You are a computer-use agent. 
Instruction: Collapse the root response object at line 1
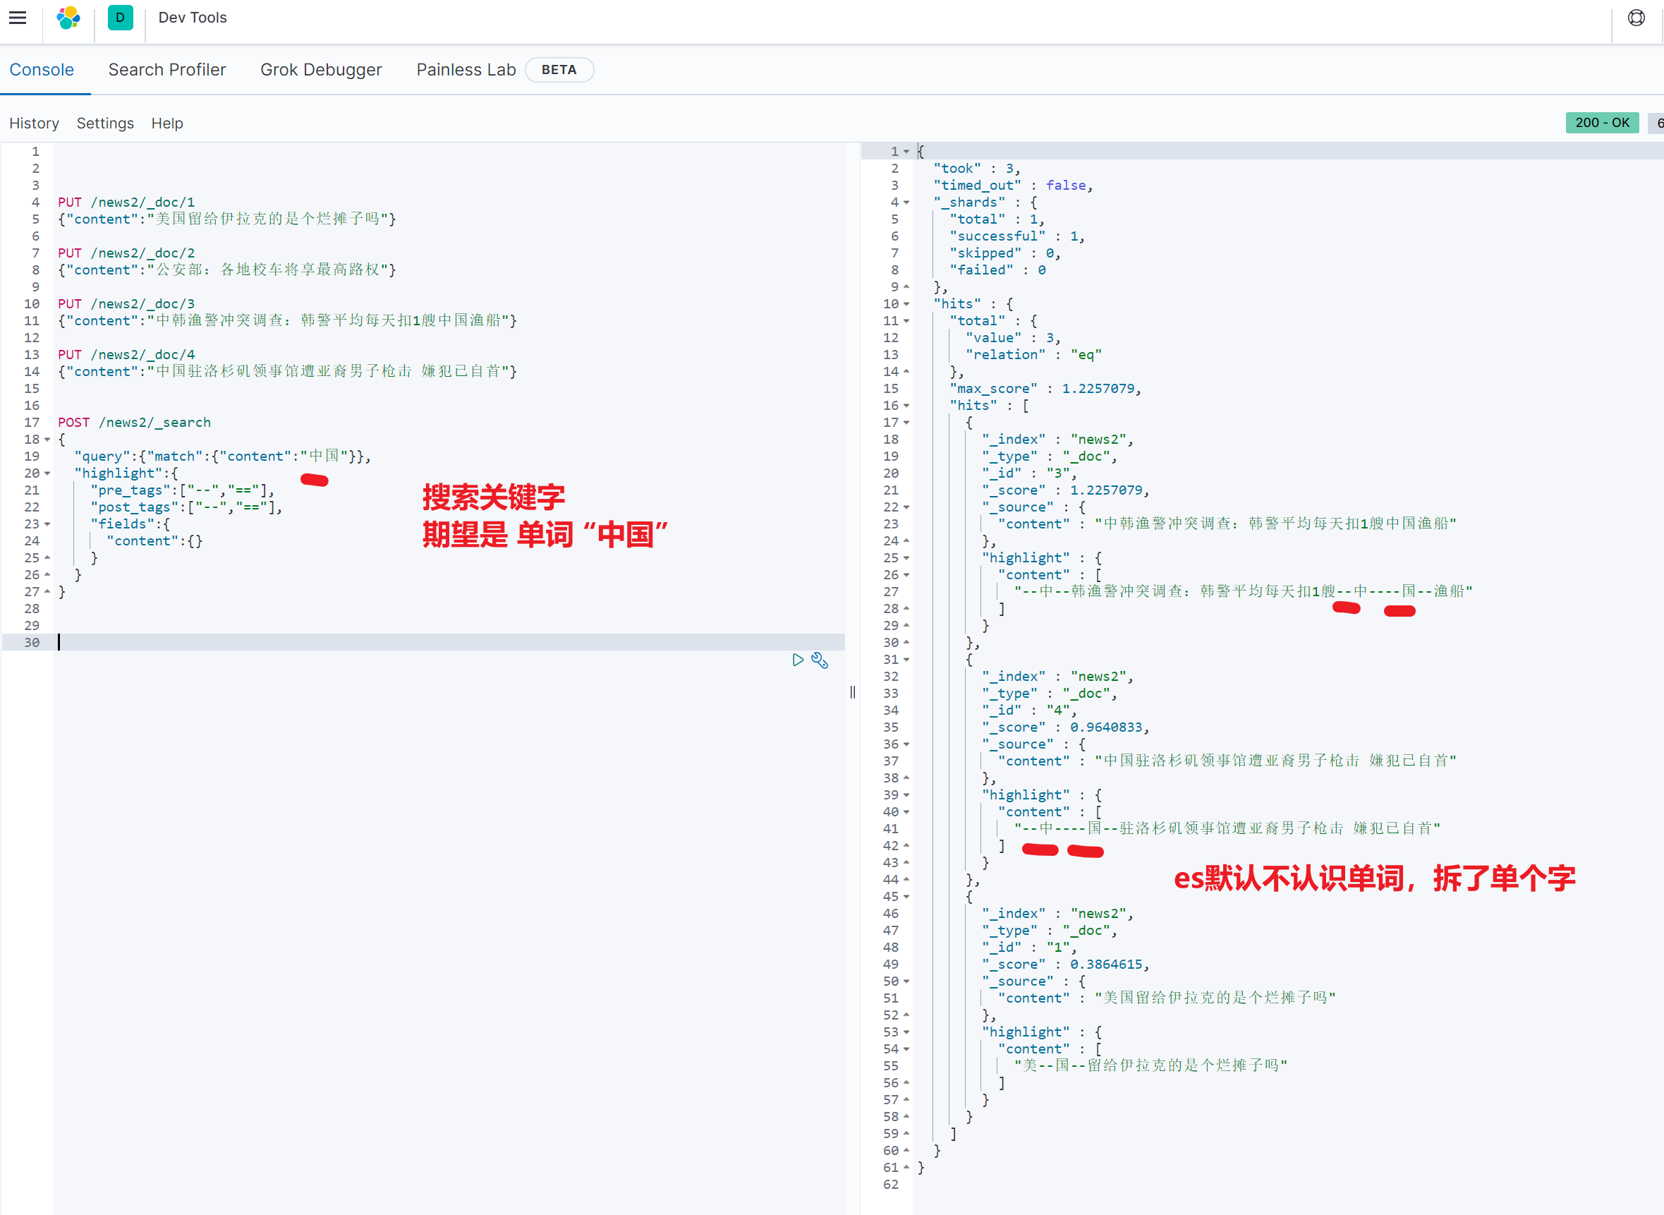(906, 152)
